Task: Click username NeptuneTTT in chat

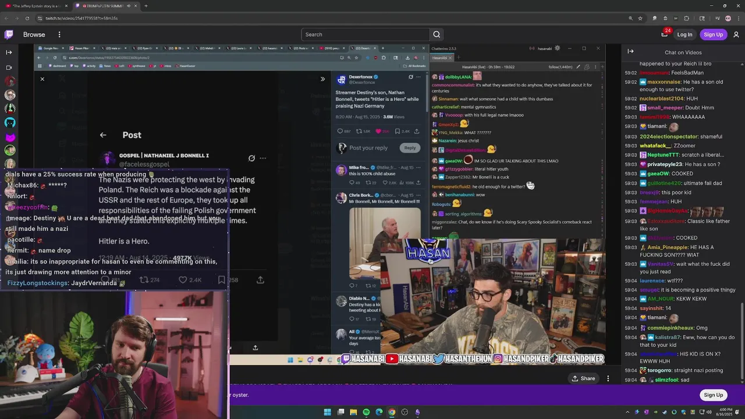Action: 663,155
